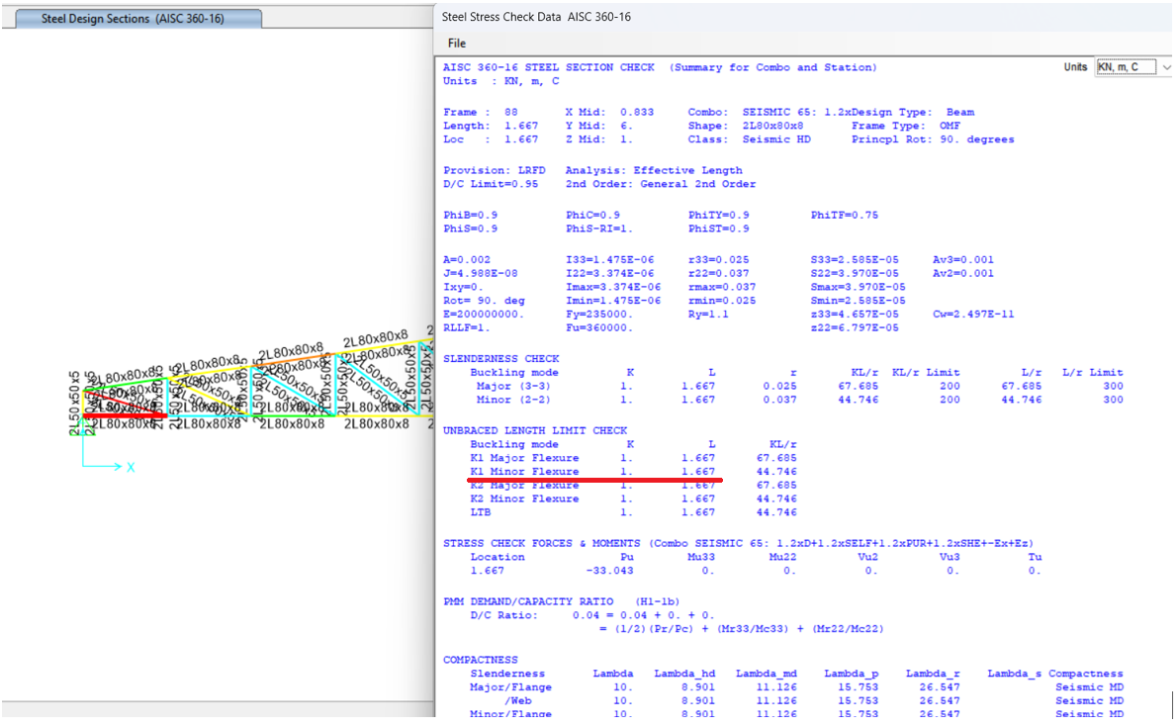
Task: Click the 'I33=1.475E-06' value
Action: (x=609, y=259)
